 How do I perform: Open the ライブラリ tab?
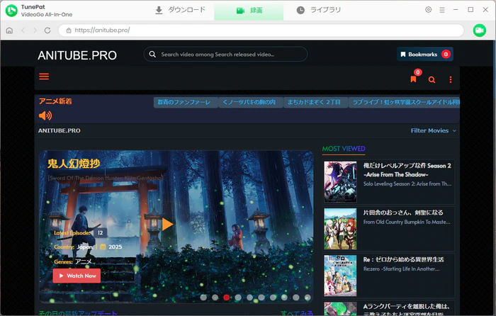pyautogui.click(x=319, y=10)
